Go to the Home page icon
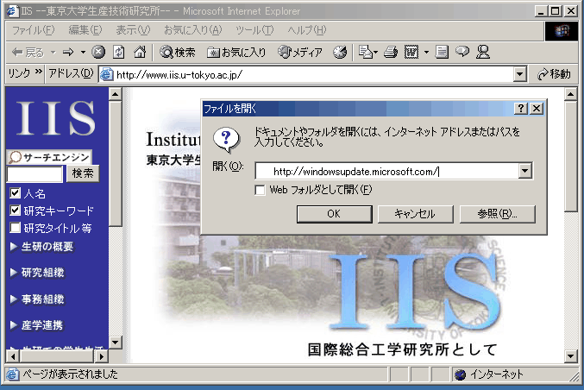584x390 pixels. [140, 52]
